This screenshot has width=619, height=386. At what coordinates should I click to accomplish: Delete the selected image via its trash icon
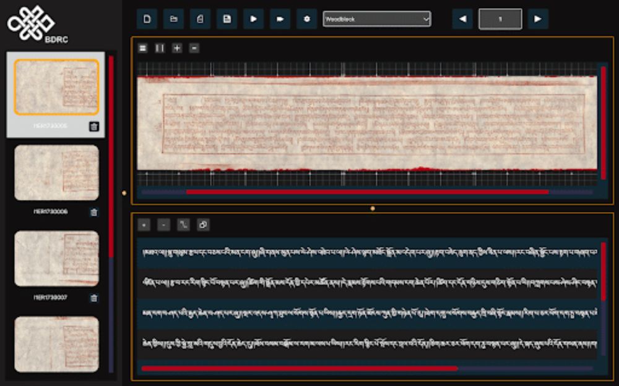click(x=94, y=127)
